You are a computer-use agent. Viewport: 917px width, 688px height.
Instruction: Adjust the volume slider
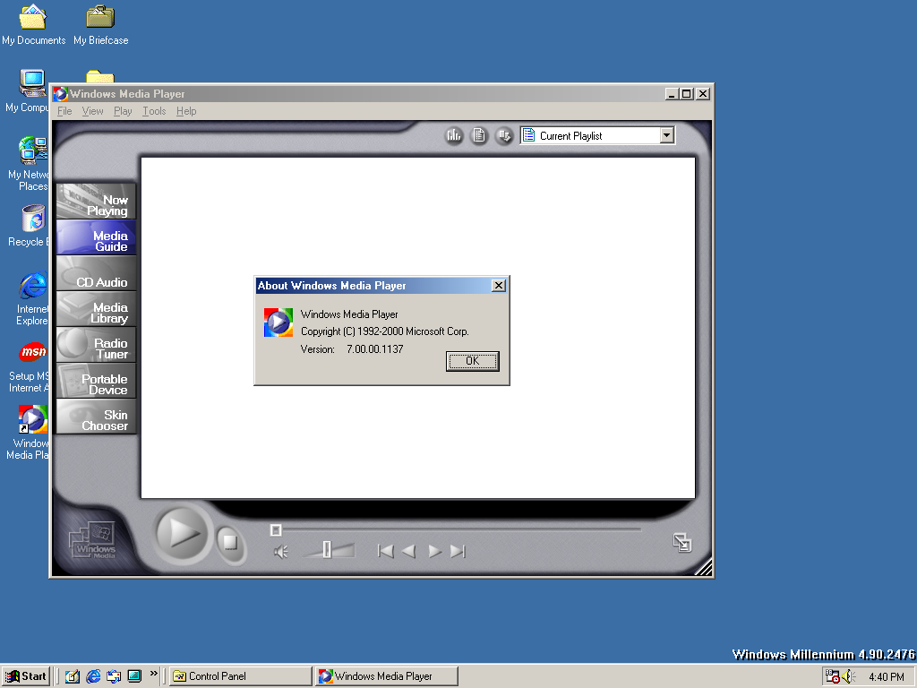coord(328,549)
